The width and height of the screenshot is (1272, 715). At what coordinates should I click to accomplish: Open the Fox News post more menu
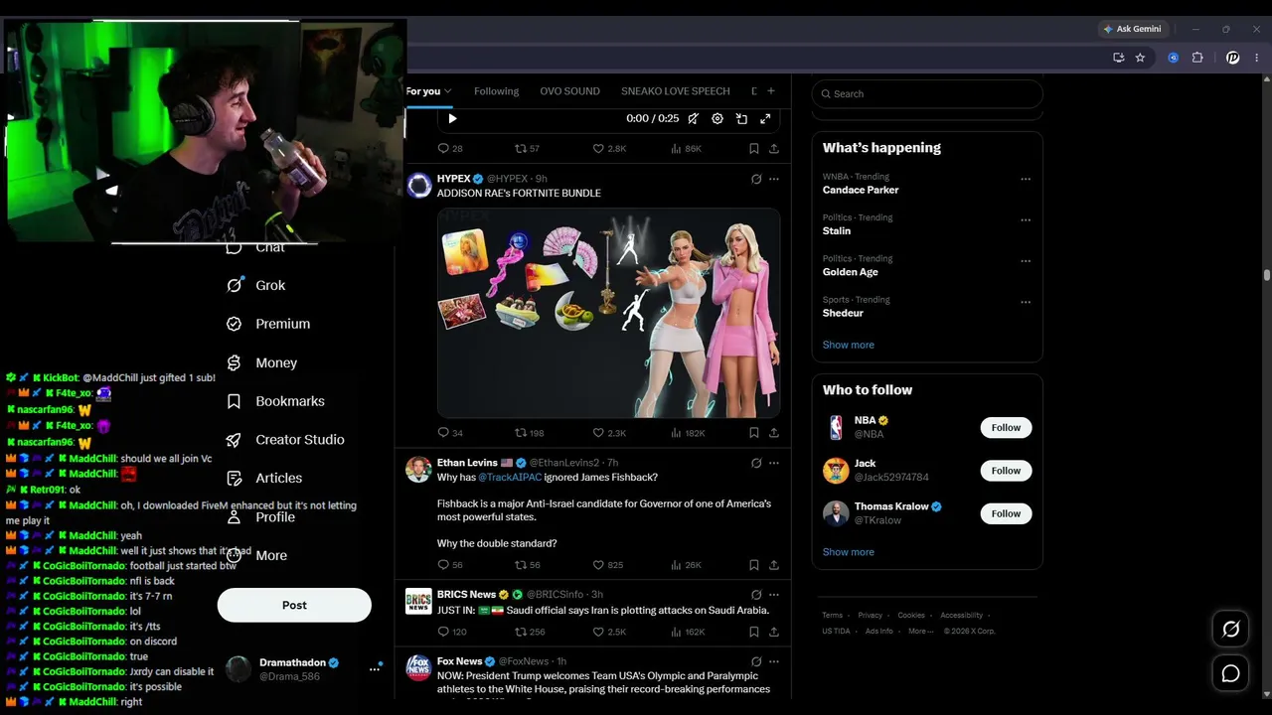coord(774,661)
